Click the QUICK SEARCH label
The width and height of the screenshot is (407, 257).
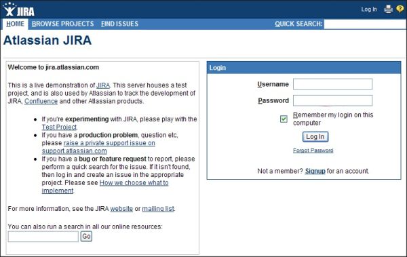(298, 24)
